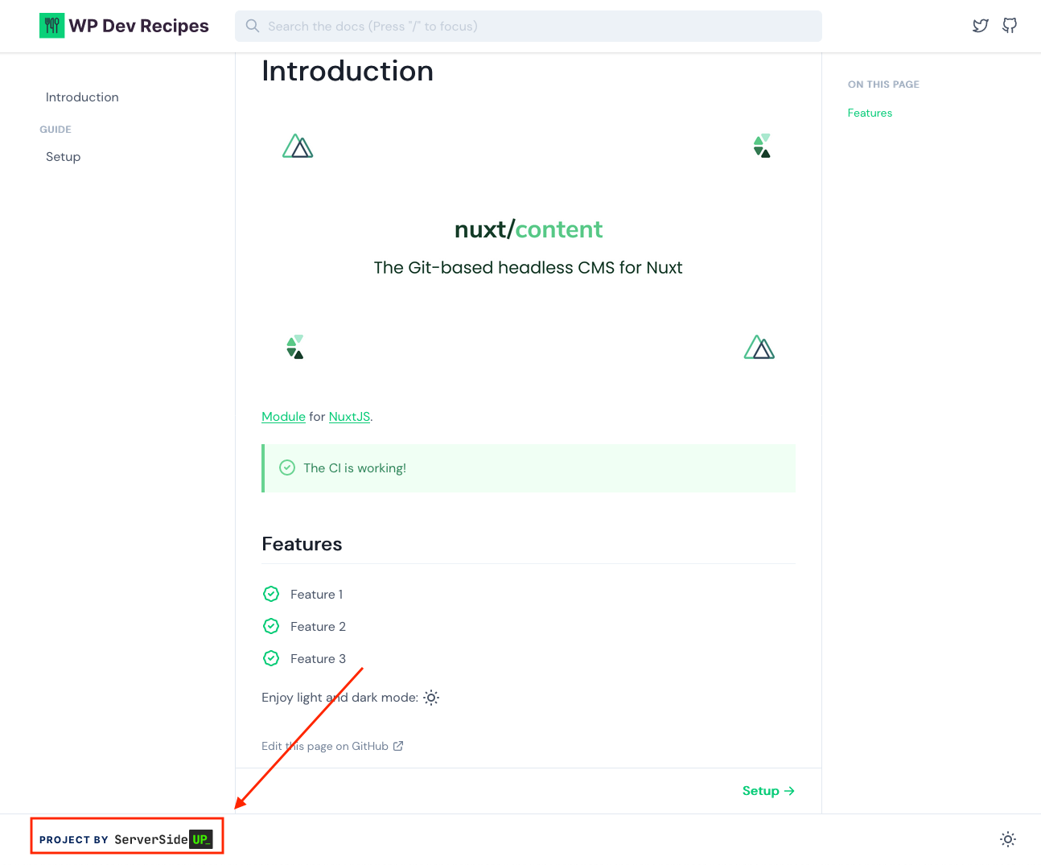The height and width of the screenshot is (865, 1041).
Task: Click the green checkmark in the CI alert
Action: click(287, 468)
